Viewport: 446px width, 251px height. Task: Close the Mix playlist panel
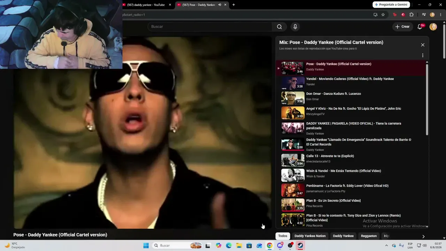pyautogui.click(x=423, y=45)
